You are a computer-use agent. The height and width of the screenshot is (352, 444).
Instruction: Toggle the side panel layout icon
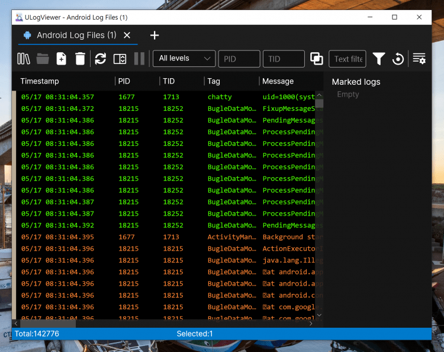coord(120,58)
